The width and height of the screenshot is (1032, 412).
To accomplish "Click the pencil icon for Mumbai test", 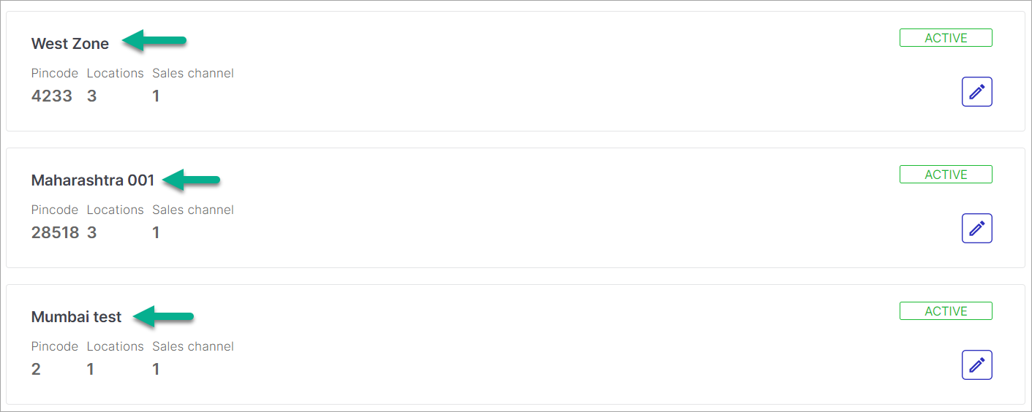I will (x=976, y=365).
